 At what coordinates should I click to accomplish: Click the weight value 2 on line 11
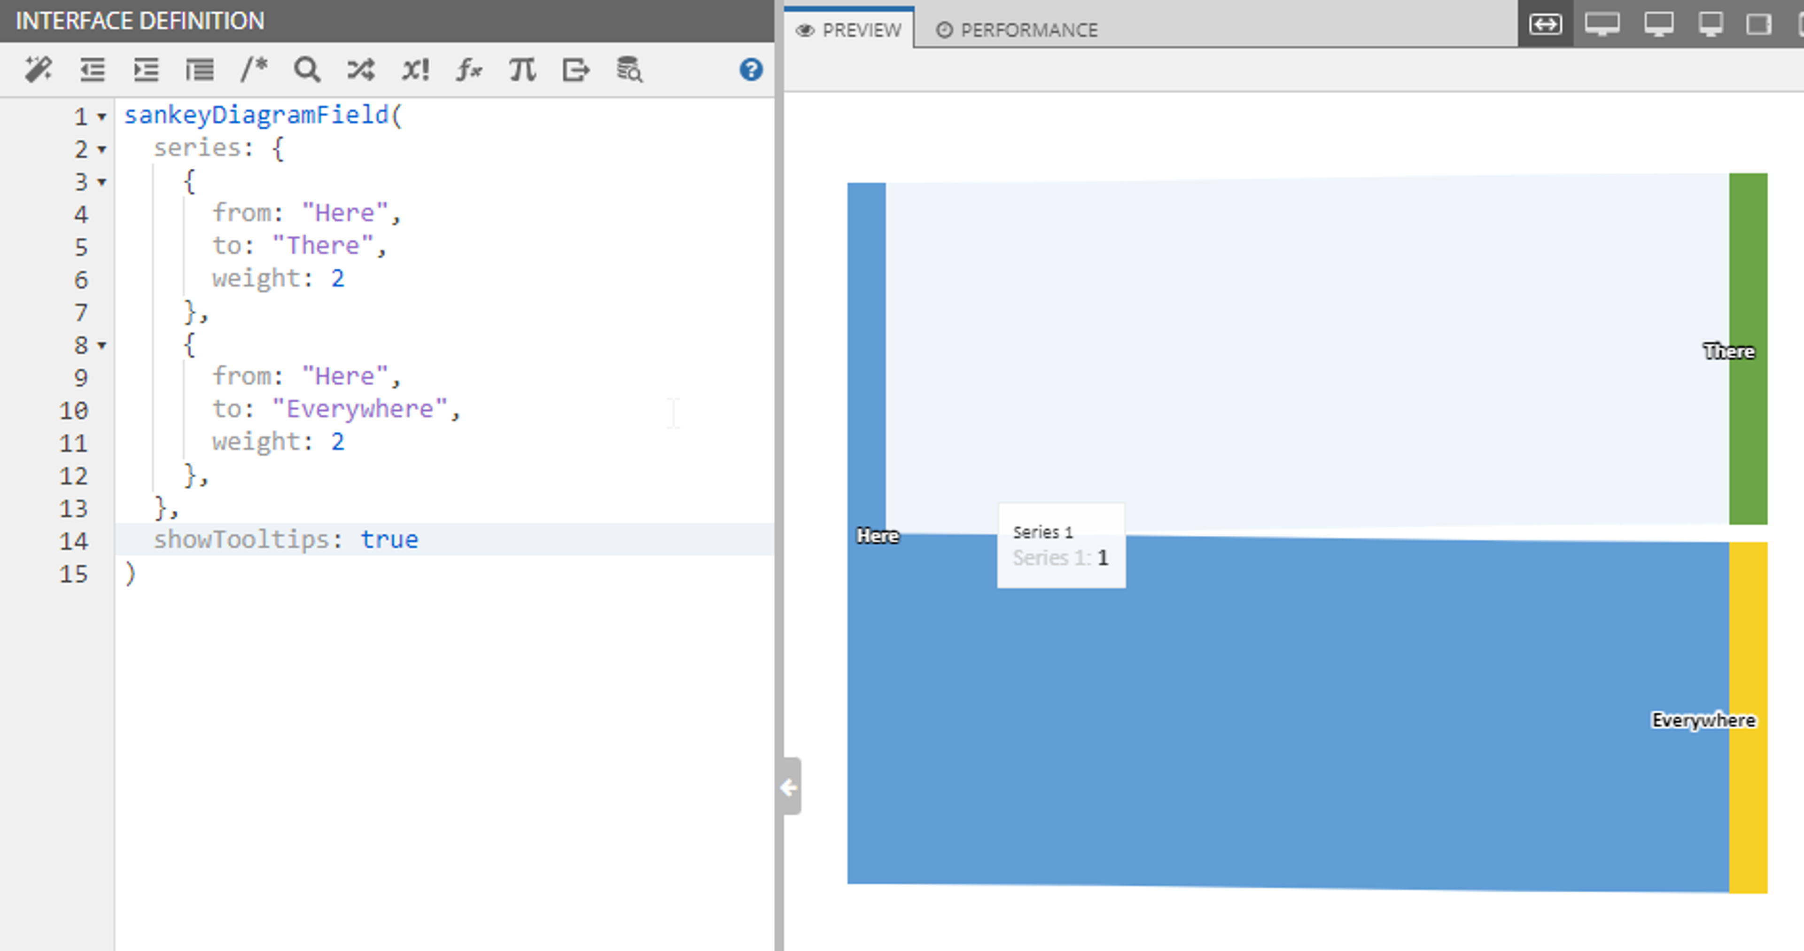(338, 442)
